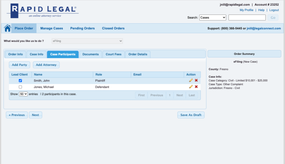Open the Court Fees tab
The height and width of the screenshot is (164, 285).
click(x=114, y=55)
